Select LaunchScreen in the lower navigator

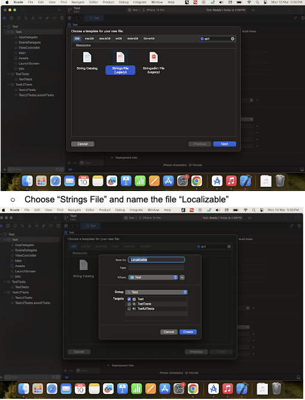coord(25,271)
